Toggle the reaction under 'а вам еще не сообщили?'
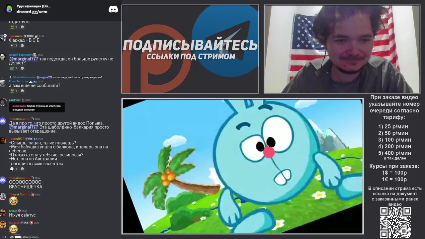Screen dimensions: 425x239 (14, 91)
